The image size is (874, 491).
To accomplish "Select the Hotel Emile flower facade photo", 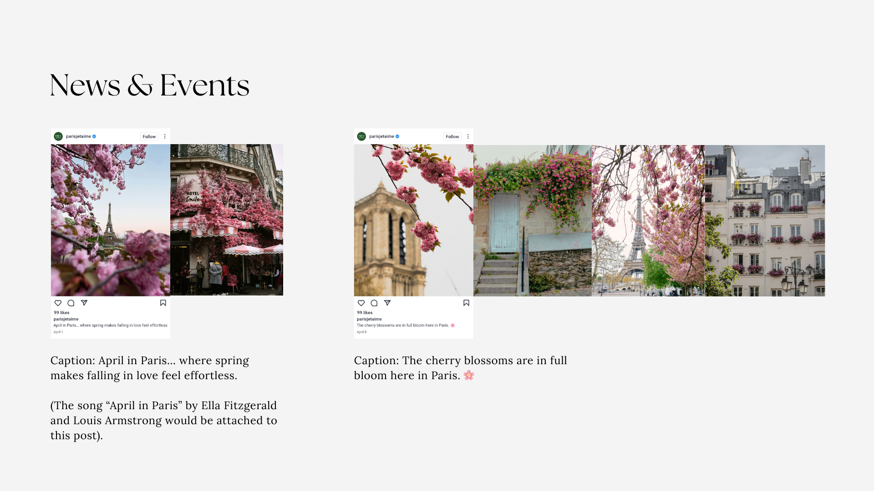I will [227, 220].
